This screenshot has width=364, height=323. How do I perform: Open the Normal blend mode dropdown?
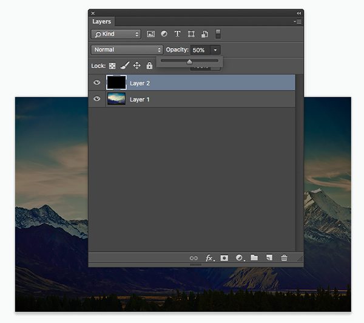pyautogui.click(x=127, y=50)
